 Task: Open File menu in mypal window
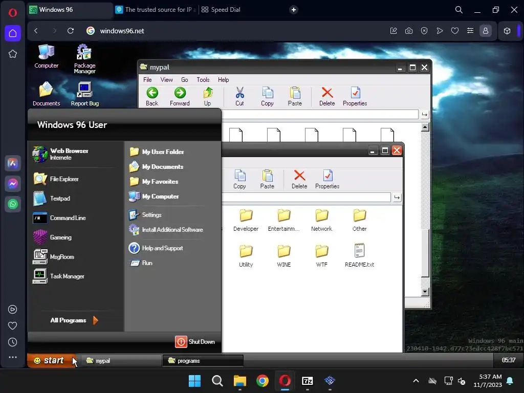[147, 79]
